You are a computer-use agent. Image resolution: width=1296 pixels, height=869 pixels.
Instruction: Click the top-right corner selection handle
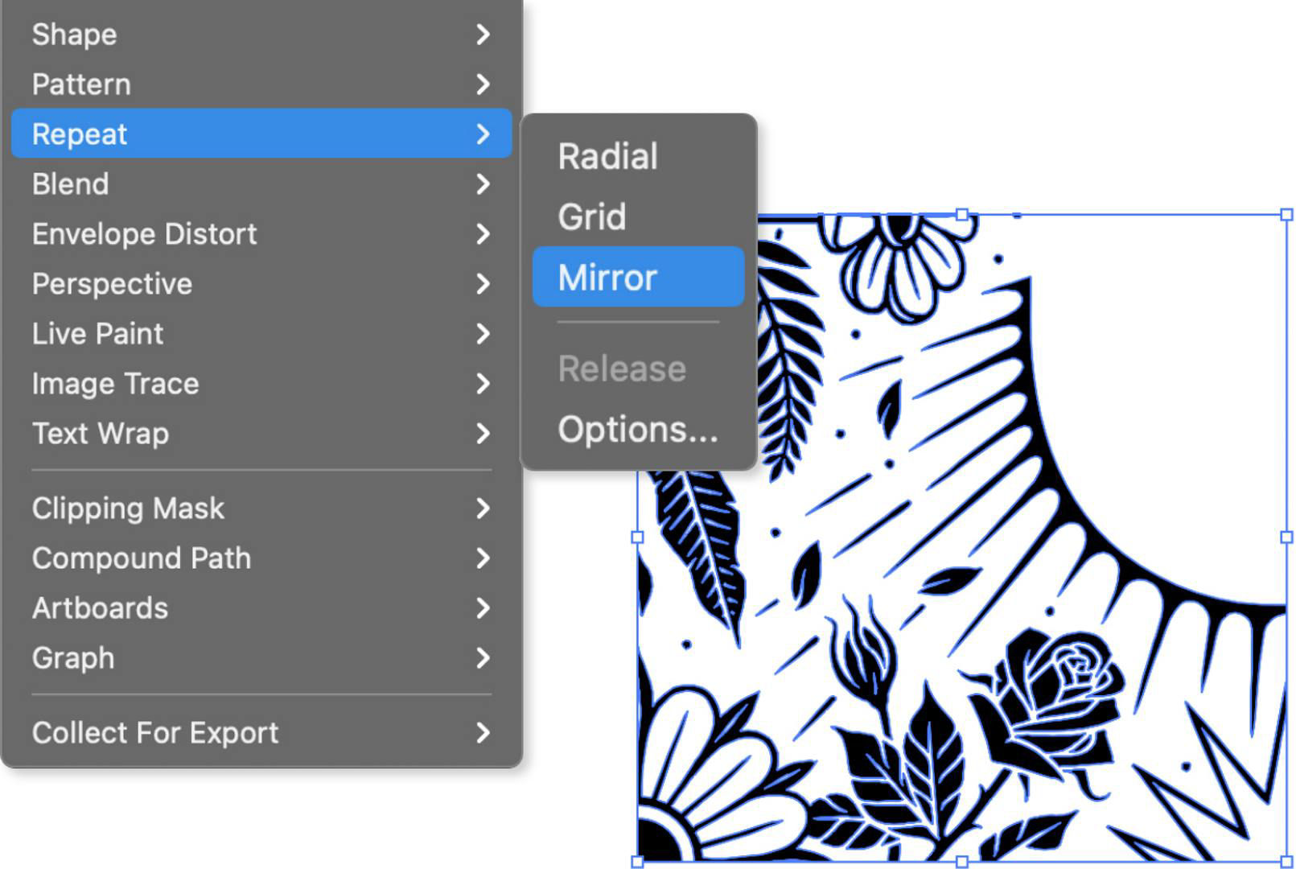pos(1286,215)
